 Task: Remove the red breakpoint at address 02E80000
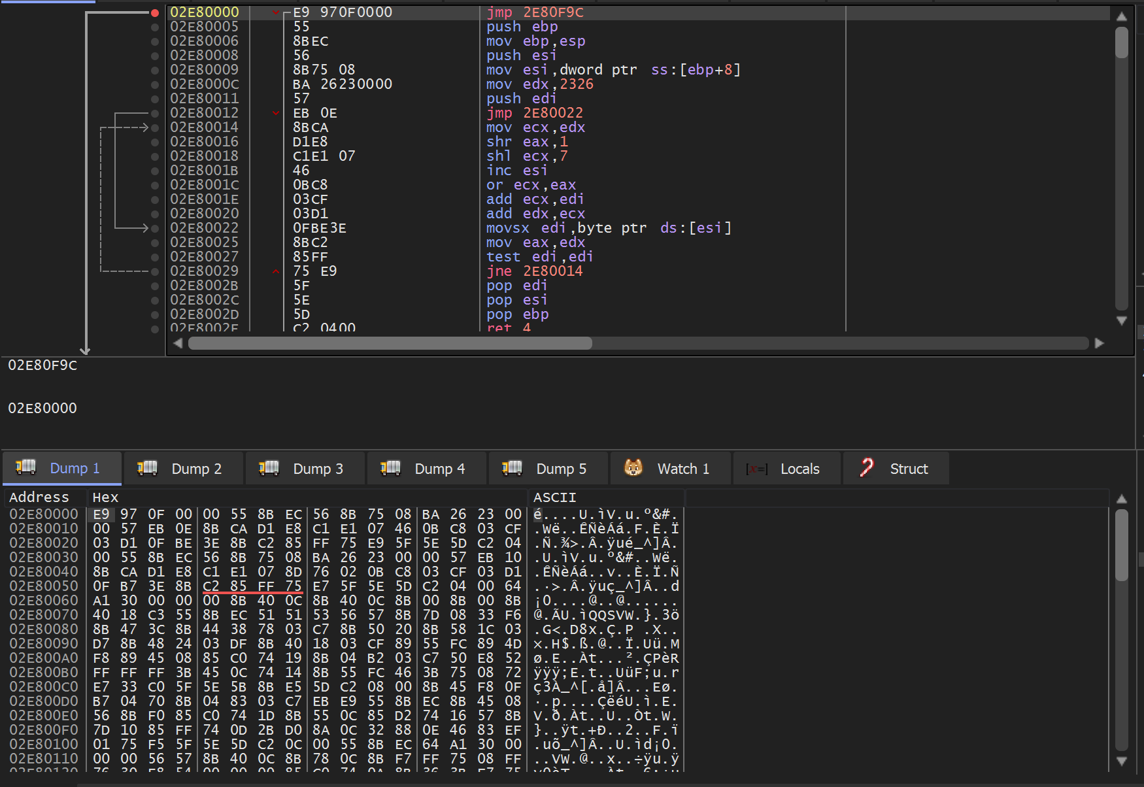click(155, 12)
